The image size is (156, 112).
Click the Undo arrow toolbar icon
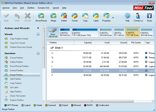(17, 17)
